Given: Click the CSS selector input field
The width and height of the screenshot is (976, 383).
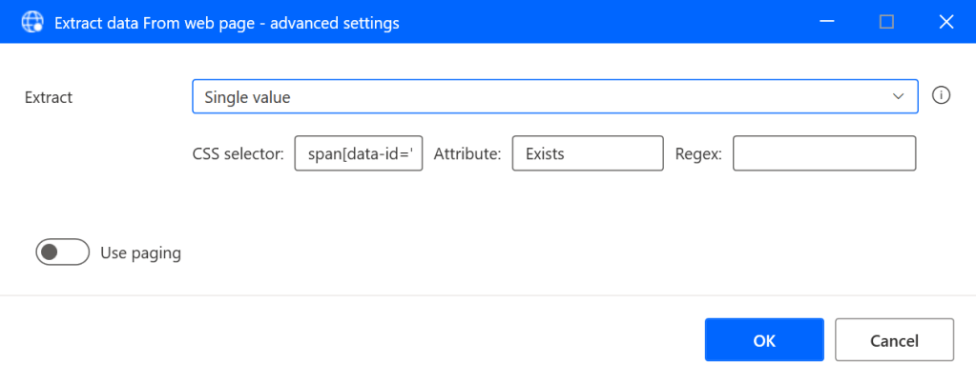Looking at the screenshot, I should 360,153.
